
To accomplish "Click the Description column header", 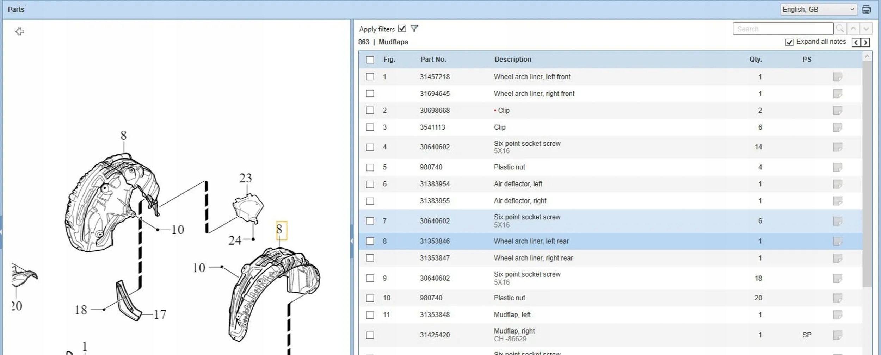I will click(512, 60).
